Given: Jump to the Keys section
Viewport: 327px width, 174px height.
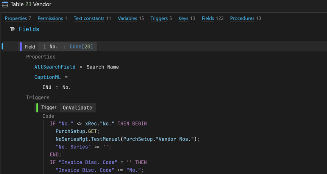Looking at the screenshot, I should (x=183, y=18).
